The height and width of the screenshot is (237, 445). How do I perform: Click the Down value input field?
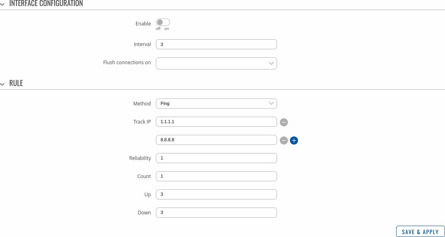point(216,213)
